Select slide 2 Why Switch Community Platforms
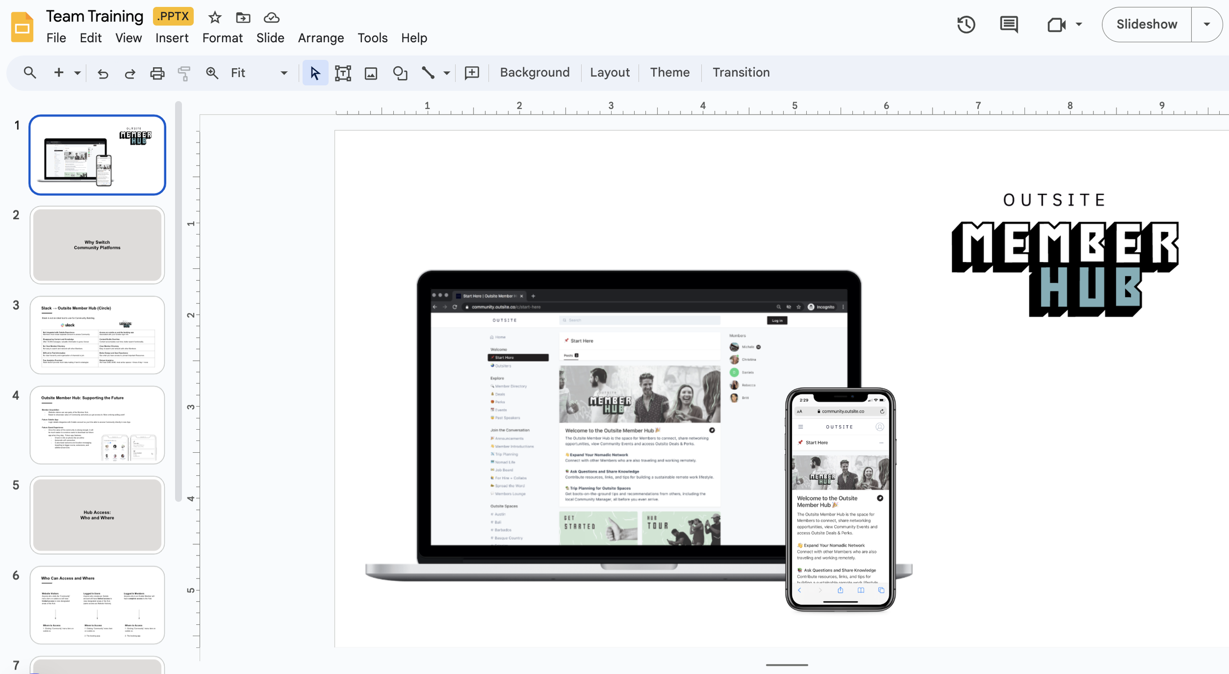Viewport: 1229px width, 674px height. (x=97, y=245)
